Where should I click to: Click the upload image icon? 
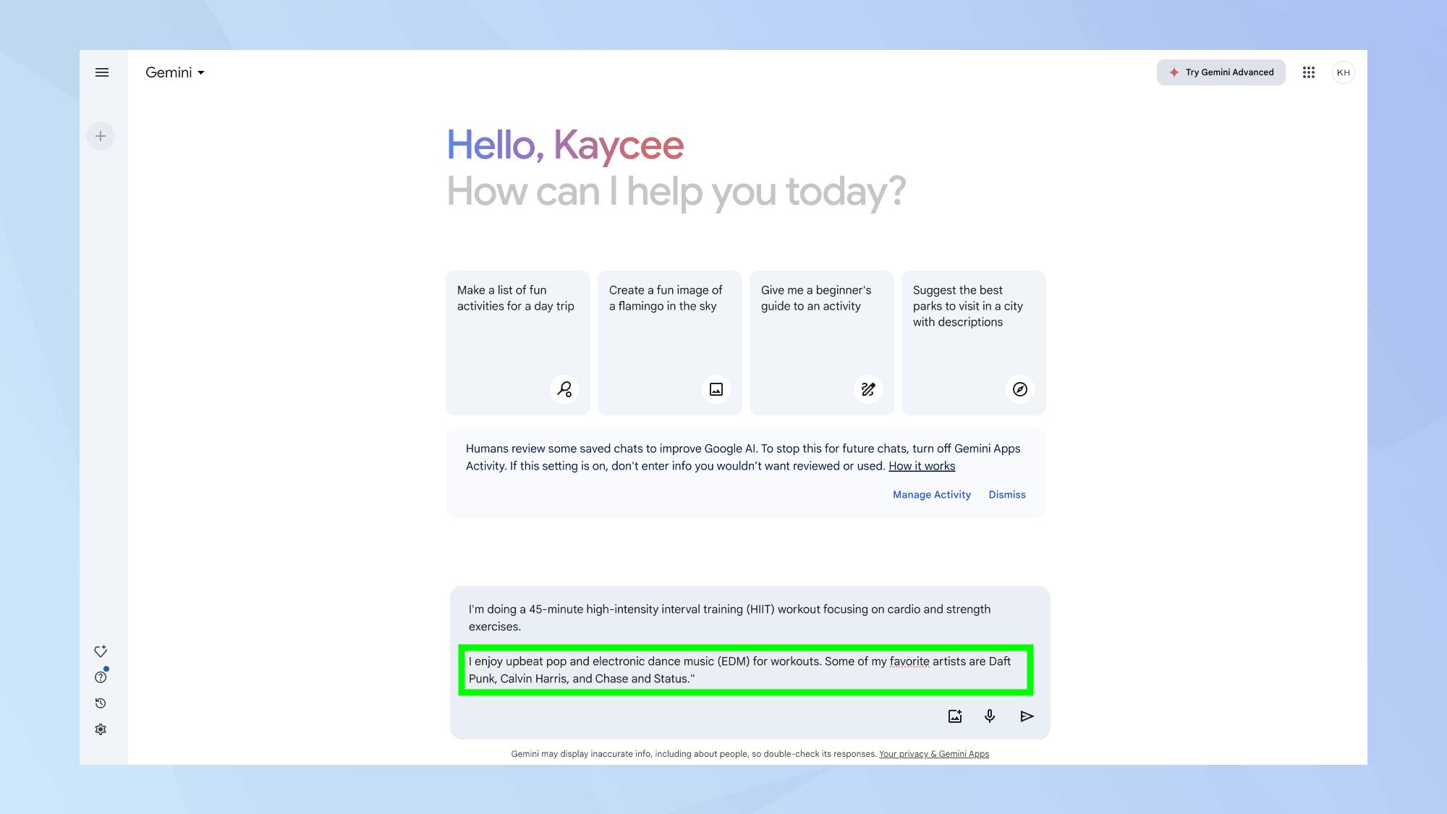(955, 716)
